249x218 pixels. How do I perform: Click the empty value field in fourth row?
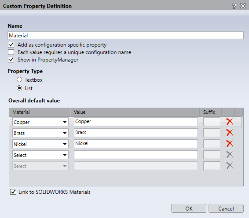(x=136, y=155)
